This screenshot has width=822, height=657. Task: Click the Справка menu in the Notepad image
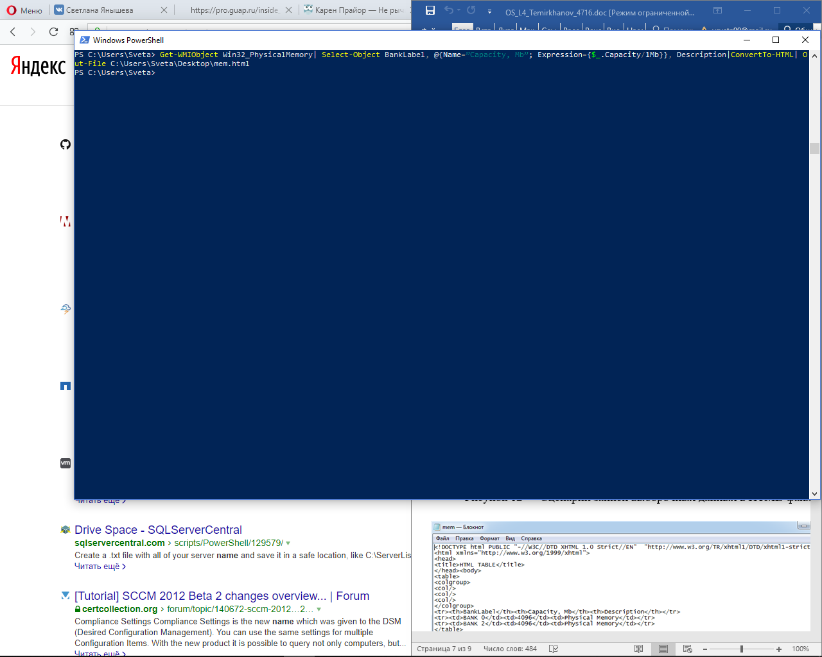(531, 538)
